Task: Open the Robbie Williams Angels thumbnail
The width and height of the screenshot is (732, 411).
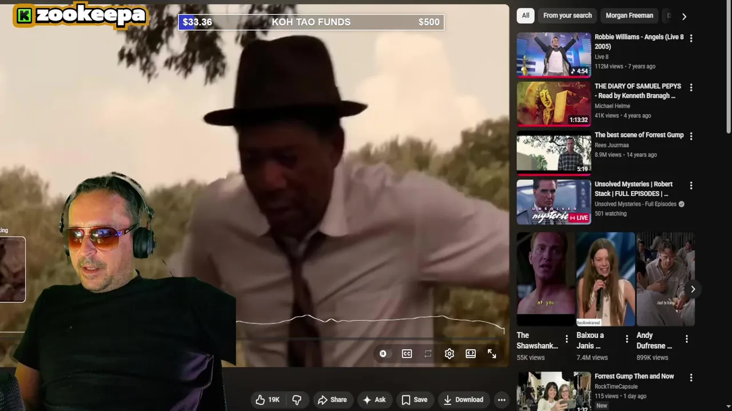Action: coord(554,55)
